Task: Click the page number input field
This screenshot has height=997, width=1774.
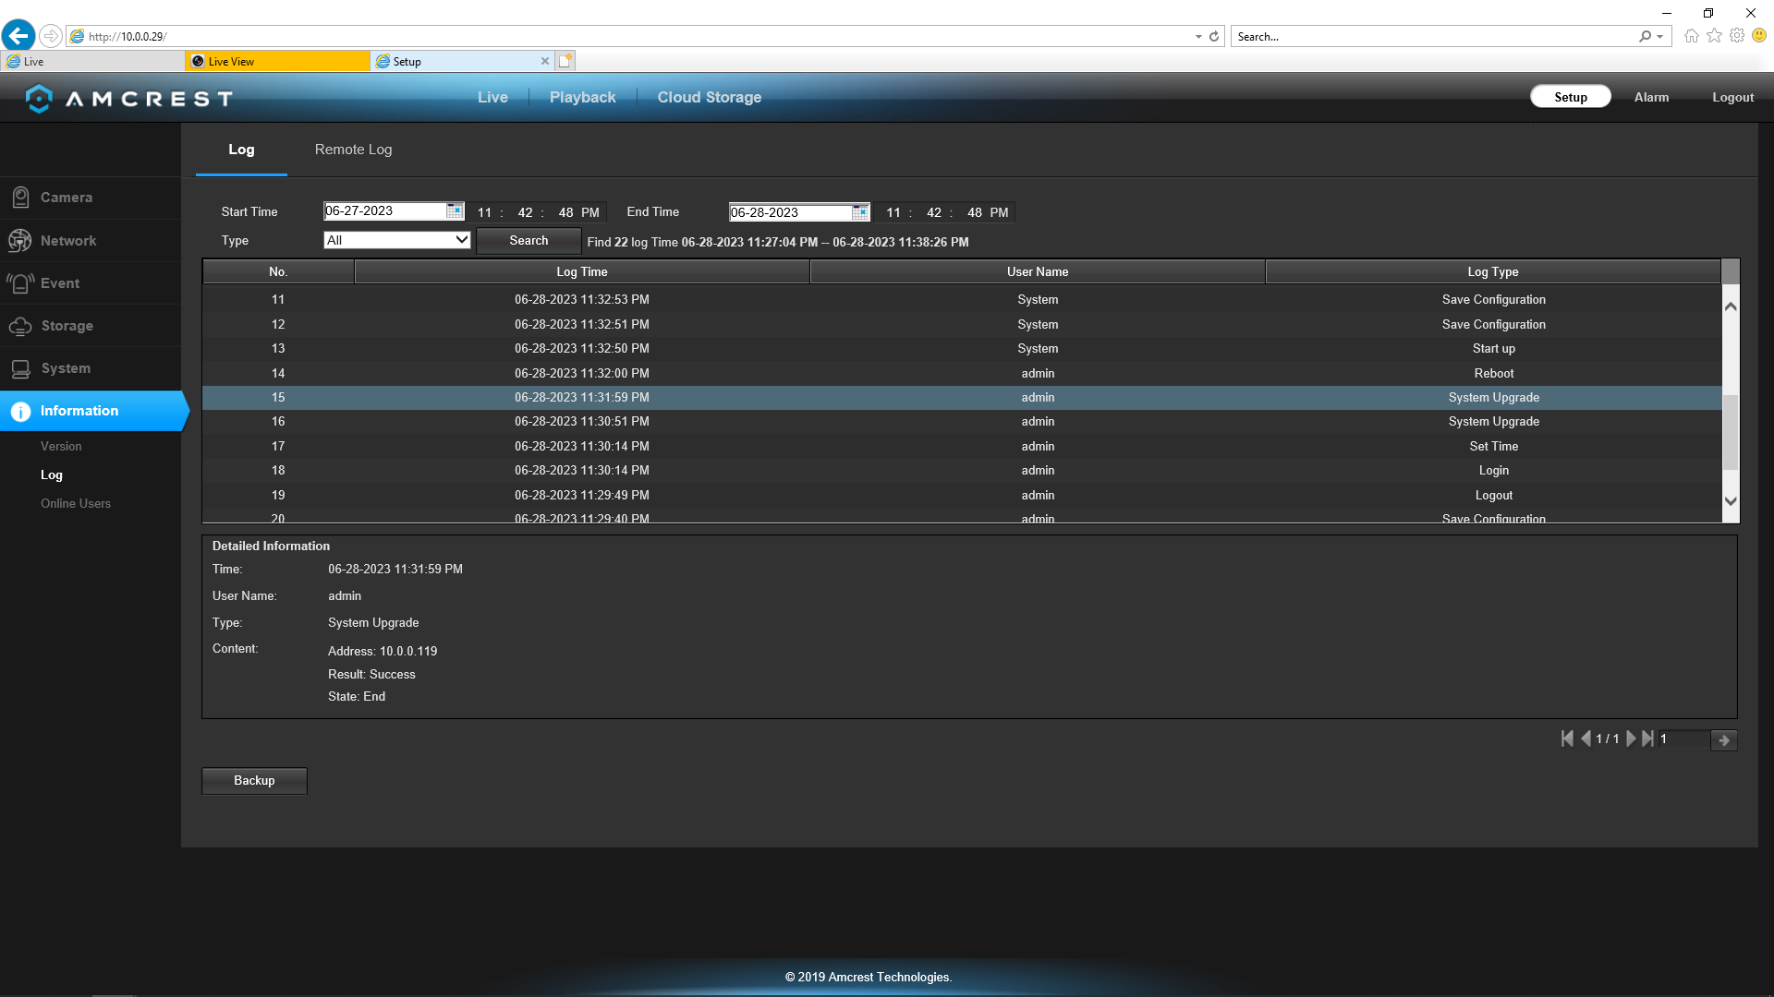Action: pos(1683,739)
